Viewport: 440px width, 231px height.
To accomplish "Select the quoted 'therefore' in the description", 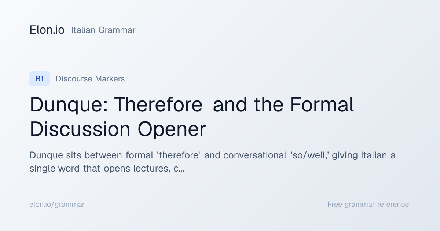I will [178, 155].
